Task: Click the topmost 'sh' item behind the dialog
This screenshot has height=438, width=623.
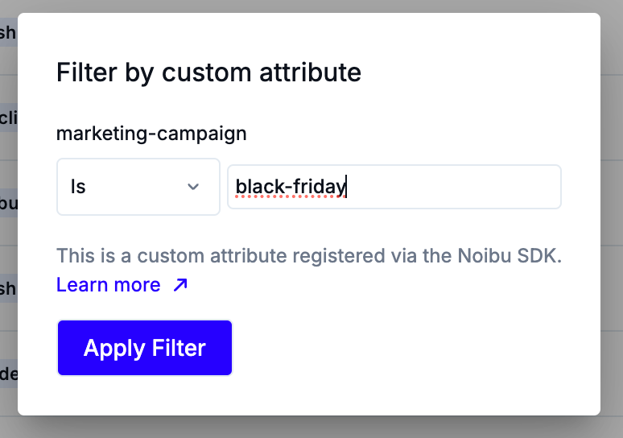Action: coord(8,33)
